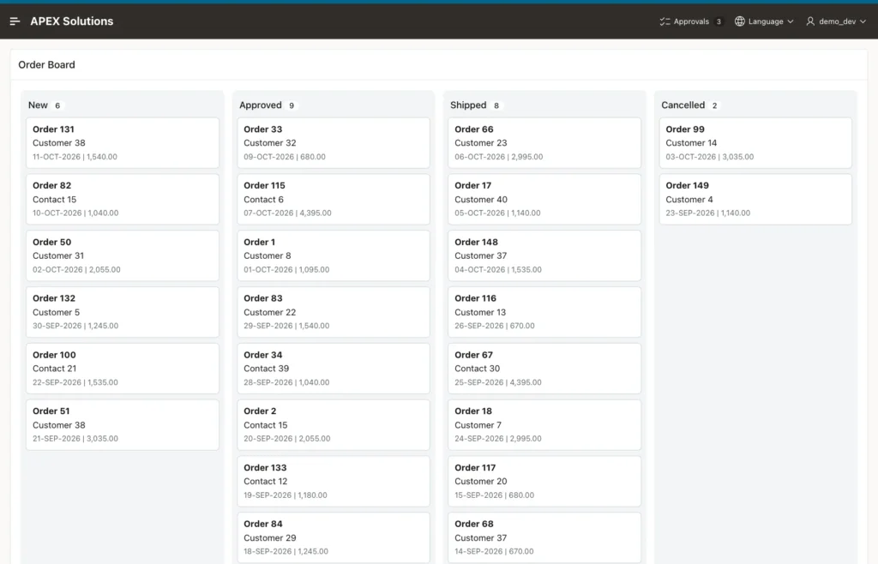878x564 pixels.
Task: Click the APEX Solutions app title
Action: 72,21
